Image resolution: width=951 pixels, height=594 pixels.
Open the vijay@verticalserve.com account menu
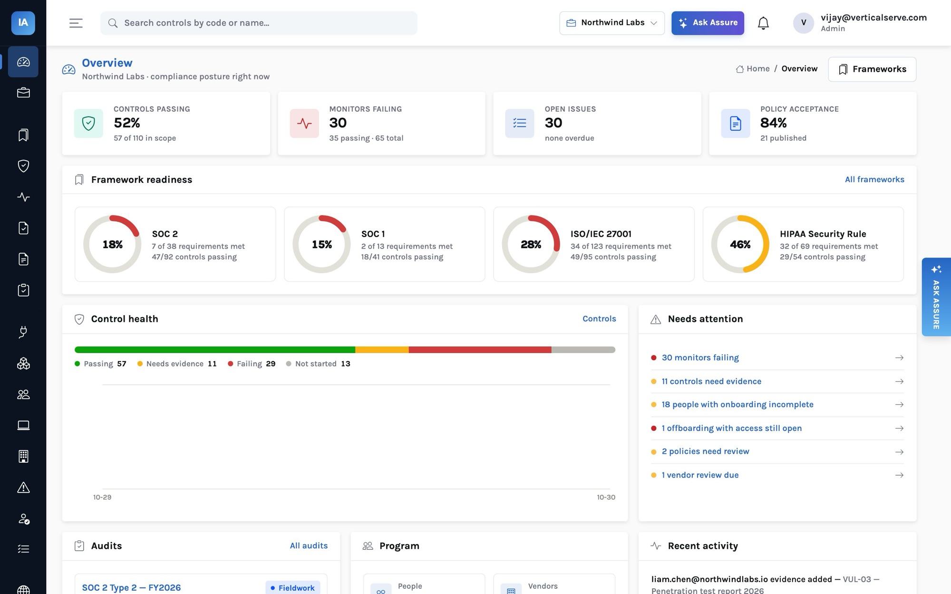coord(860,23)
